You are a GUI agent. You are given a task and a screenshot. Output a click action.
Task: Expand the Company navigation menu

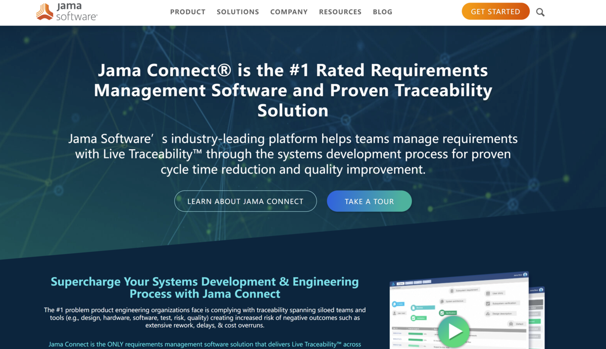pos(289,12)
